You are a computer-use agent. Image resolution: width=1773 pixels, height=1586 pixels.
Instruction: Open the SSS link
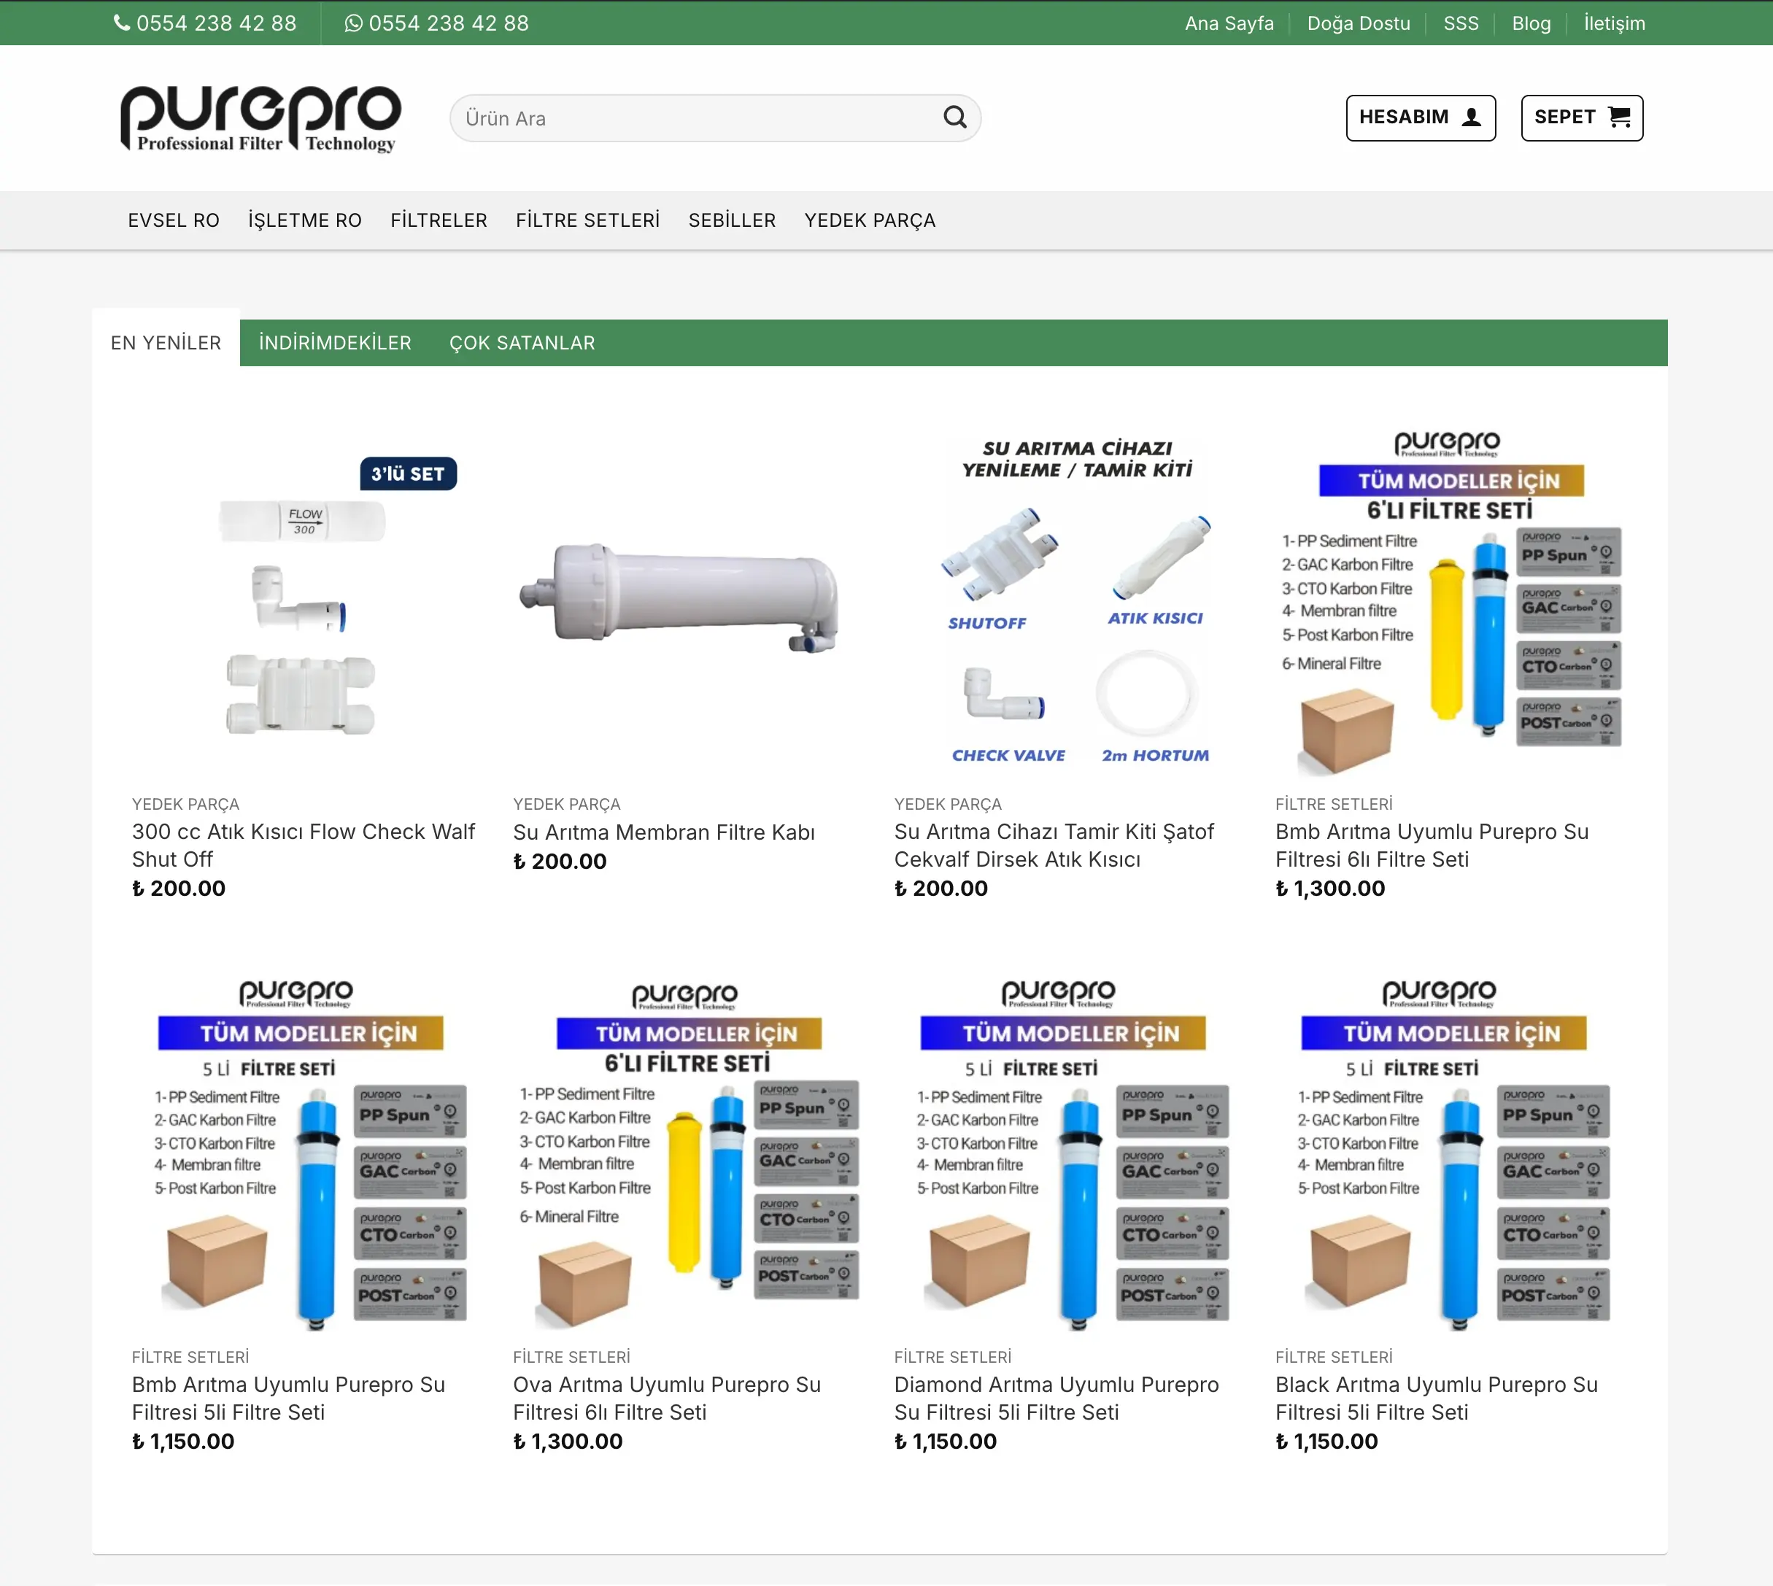1461,23
